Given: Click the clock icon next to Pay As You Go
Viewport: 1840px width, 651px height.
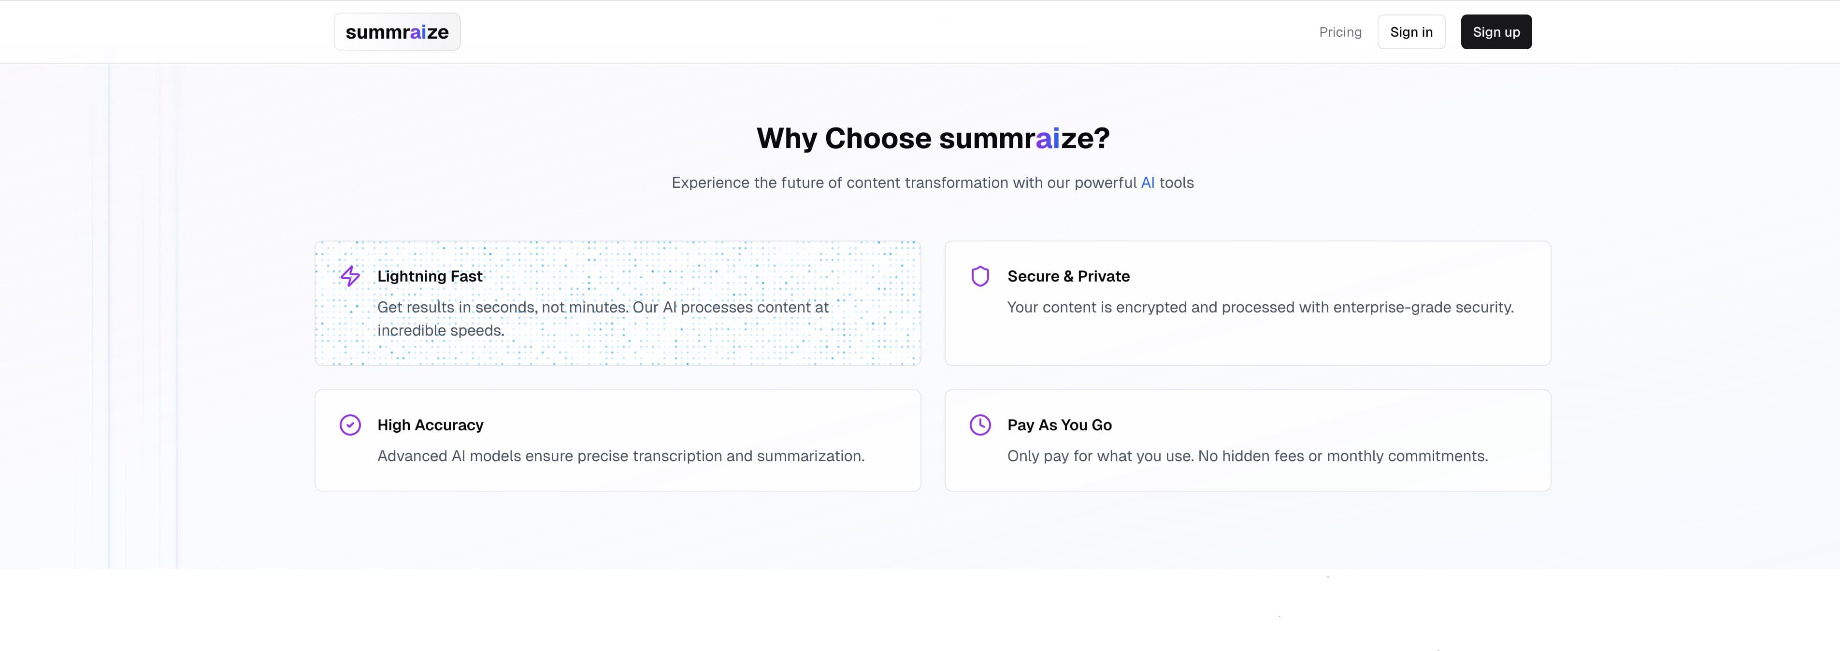Looking at the screenshot, I should tap(980, 425).
